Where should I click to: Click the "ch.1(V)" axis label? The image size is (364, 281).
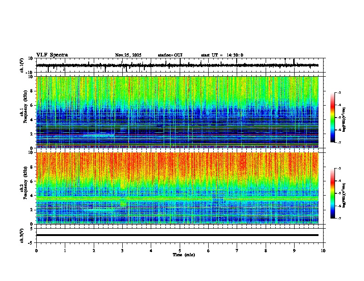click(22, 65)
